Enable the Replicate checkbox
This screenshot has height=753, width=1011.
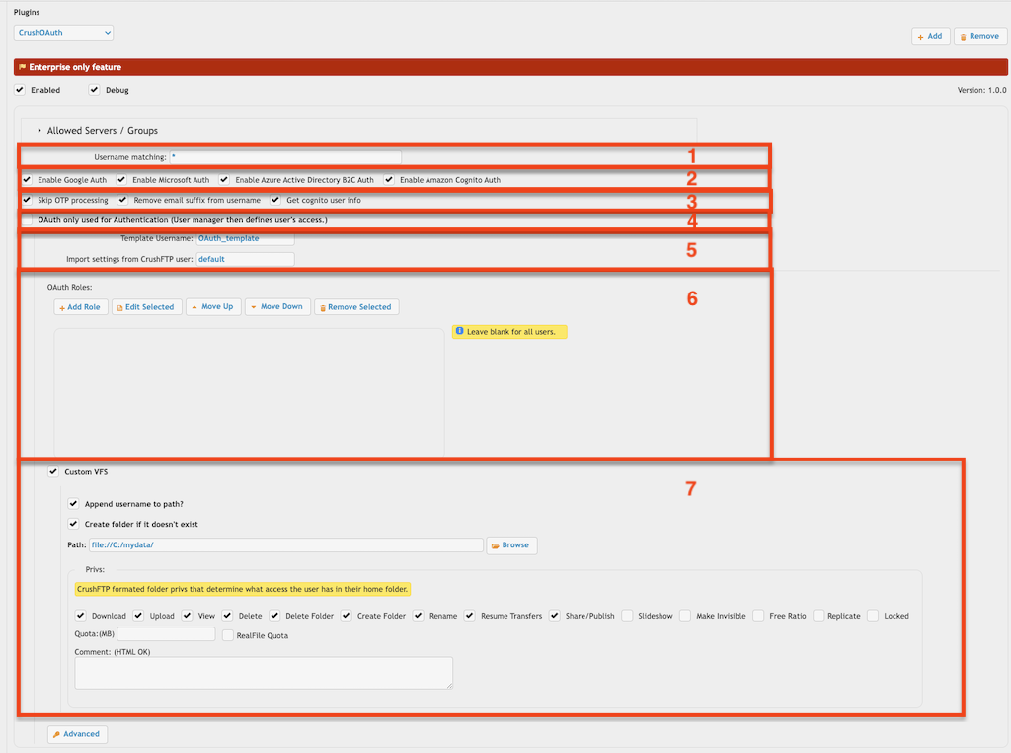(818, 615)
